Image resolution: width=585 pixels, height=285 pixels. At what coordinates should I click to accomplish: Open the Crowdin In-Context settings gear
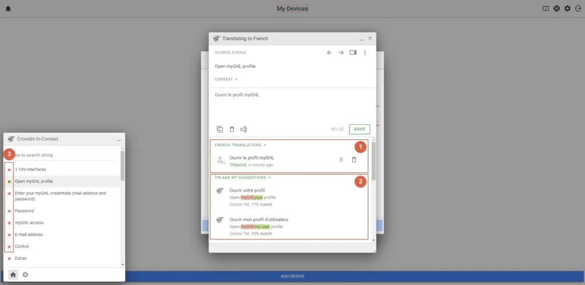point(25,275)
